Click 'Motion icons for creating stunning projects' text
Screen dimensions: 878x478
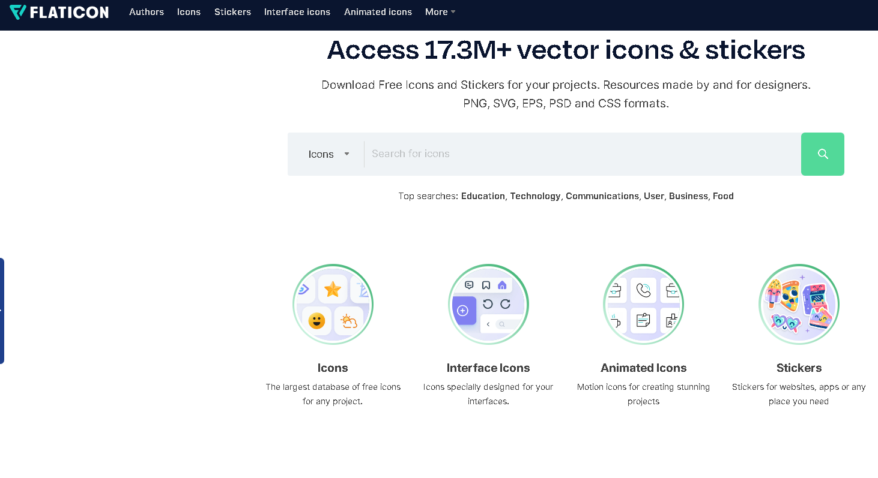click(x=643, y=394)
